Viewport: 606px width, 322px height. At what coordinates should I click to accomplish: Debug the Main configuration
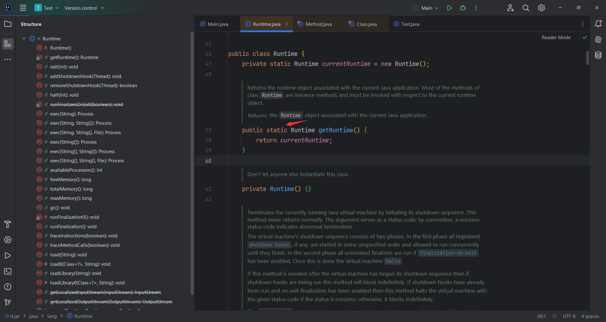pos(463,8)
